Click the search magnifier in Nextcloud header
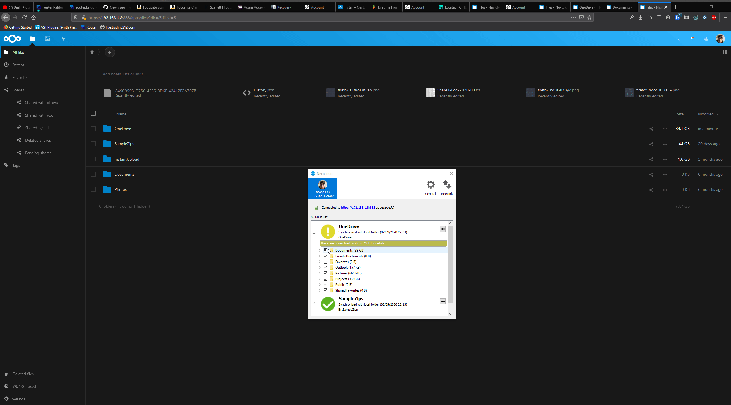 click(x=677, y=39)
